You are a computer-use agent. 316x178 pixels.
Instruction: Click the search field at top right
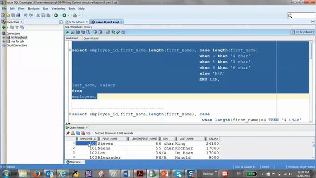301,15
